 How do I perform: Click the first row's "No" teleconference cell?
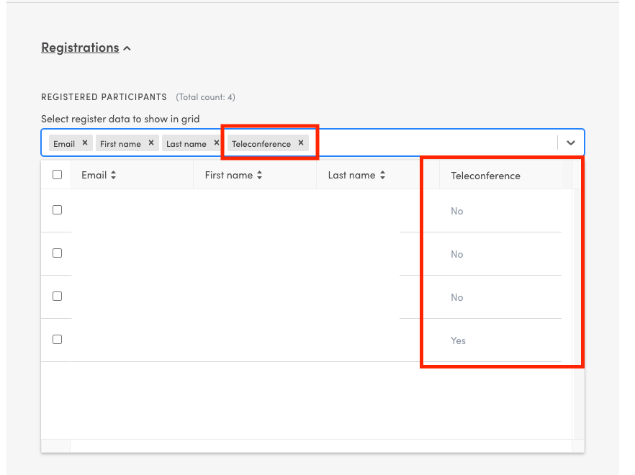pos(457,211)
